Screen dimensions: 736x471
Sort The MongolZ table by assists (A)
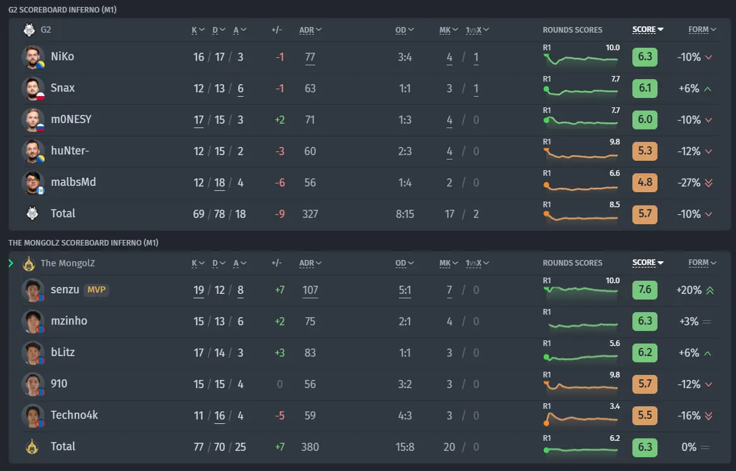coord(239,263)
